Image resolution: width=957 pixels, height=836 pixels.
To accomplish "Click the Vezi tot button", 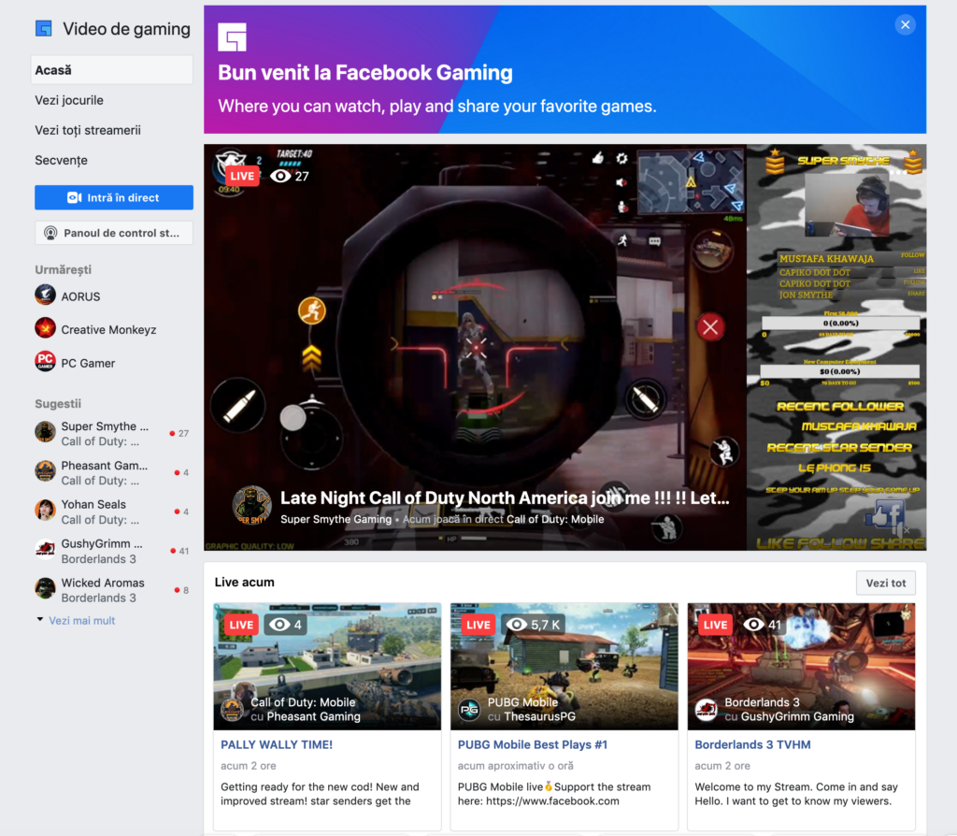I will pyautogui.click(x=886, y=584).
